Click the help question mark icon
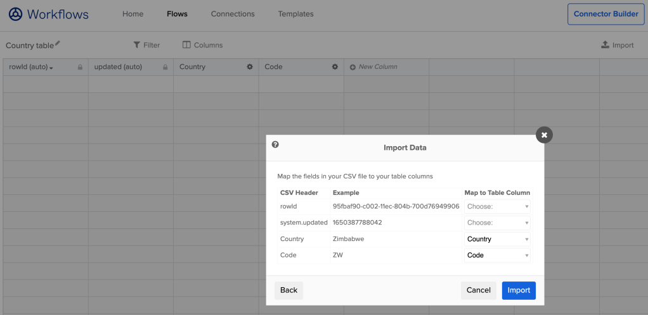 coord(275,145)
